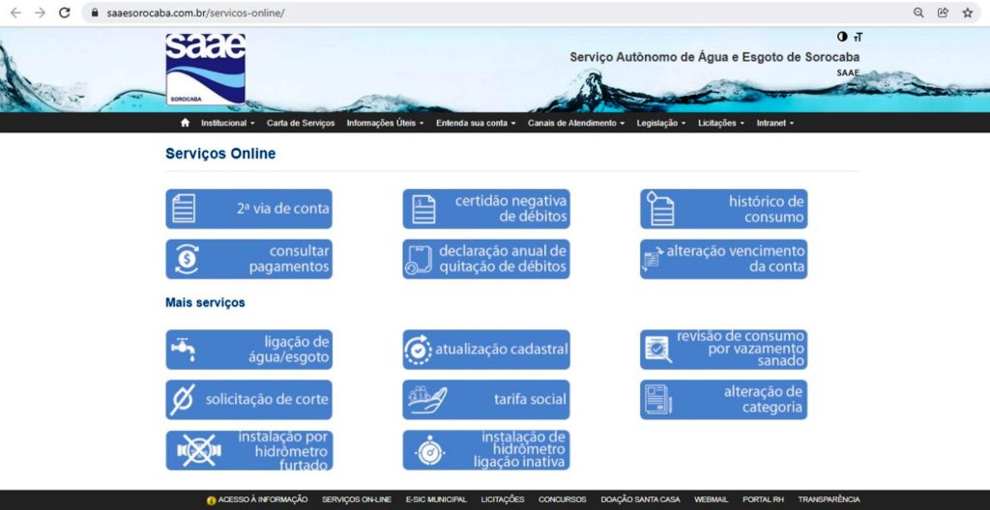This screenshot has height=510, width=990.
Task: Open the solicitação de corte service
Action: pyautogui.click(x=248, y=400)
